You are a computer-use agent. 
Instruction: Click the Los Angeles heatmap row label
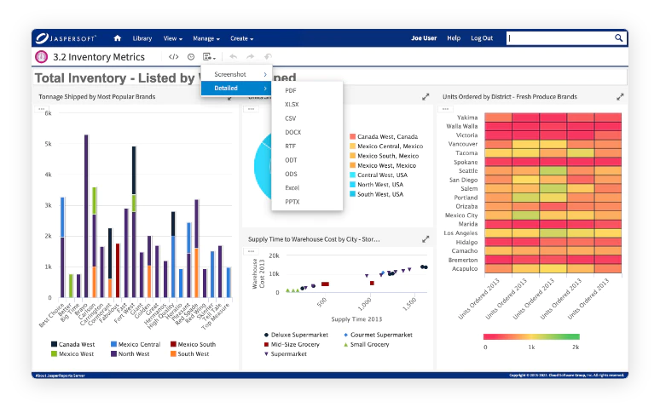pos(460,232)
